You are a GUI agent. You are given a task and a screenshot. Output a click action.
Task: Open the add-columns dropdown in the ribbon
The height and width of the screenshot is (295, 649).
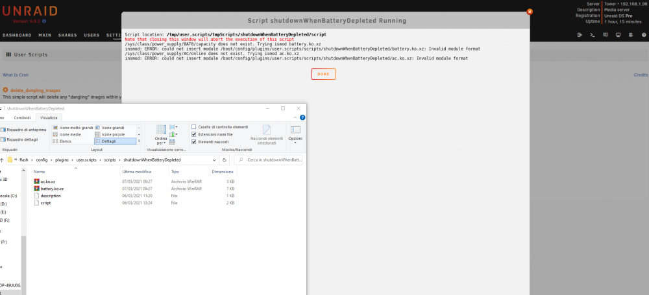click(173, 134)
